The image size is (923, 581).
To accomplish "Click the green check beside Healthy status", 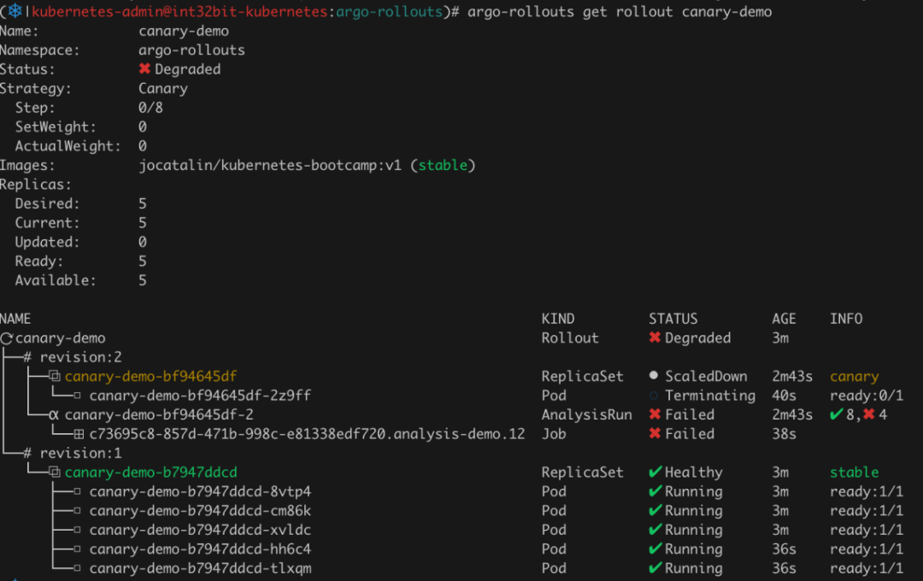I will pos(656,472).
